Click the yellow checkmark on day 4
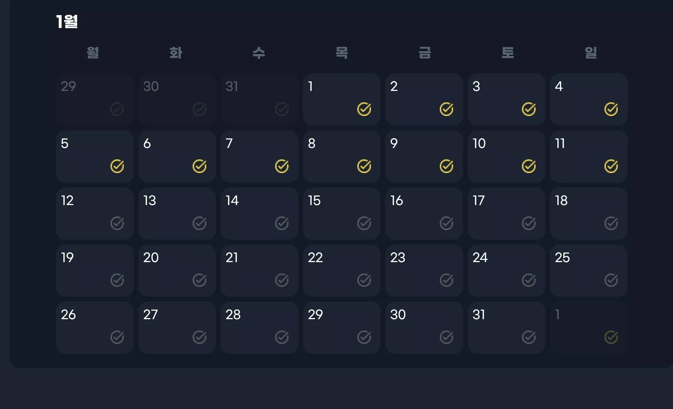 tap(611, 109)
